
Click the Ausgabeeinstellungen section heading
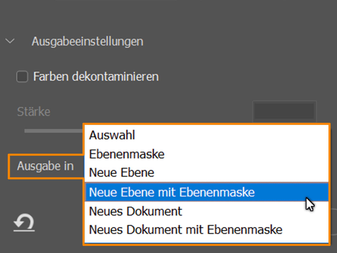(x=87, y=41)
